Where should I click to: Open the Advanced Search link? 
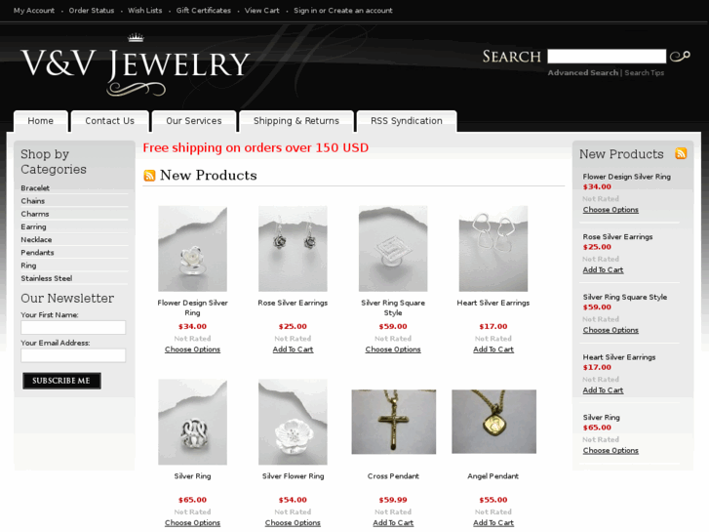point(582,72)
